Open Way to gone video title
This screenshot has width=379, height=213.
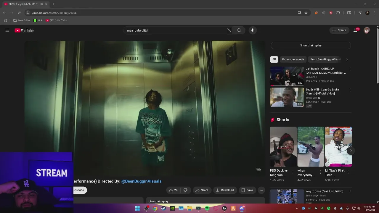[325, 191]
